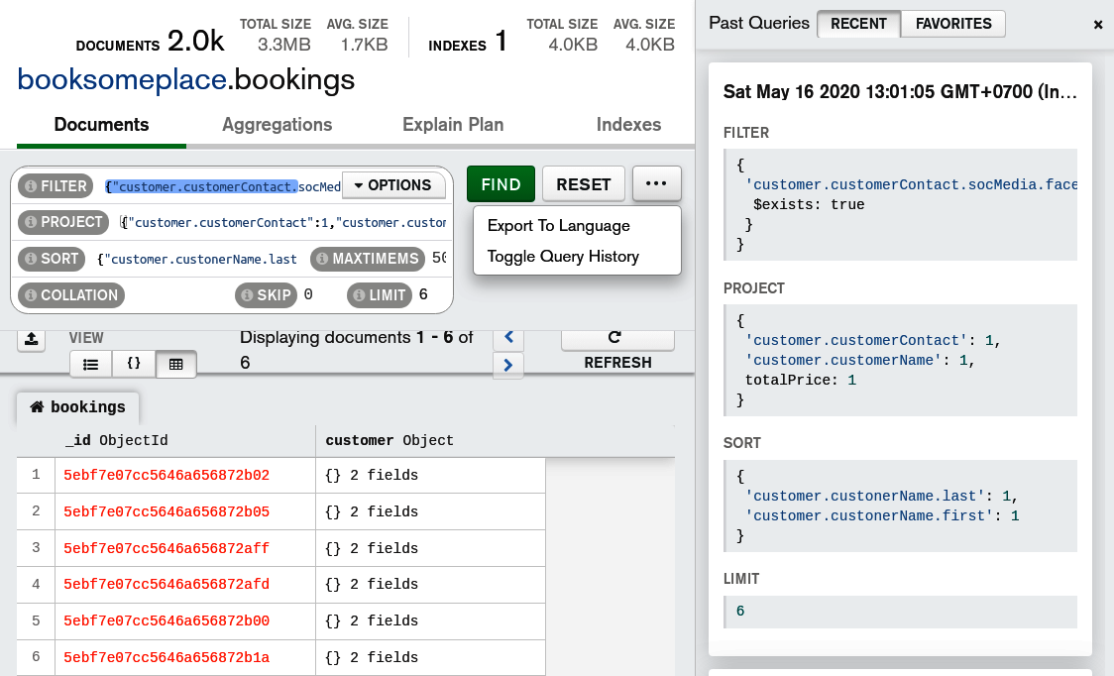The image size is (1114, 676).
Task: Click the export collection icon
Action: (31, 340)
